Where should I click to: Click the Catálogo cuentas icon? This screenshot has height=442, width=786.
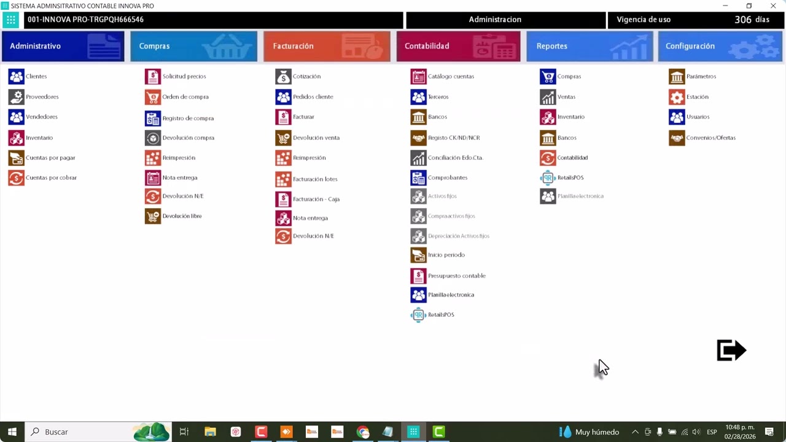pos(418,77)
